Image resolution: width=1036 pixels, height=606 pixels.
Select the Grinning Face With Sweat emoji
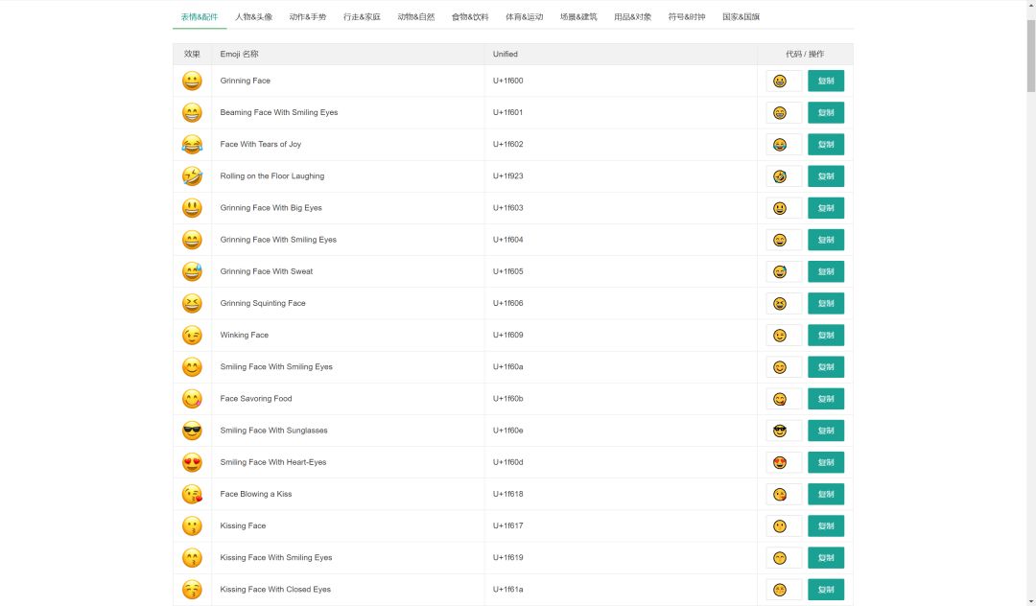pos(192,271)
